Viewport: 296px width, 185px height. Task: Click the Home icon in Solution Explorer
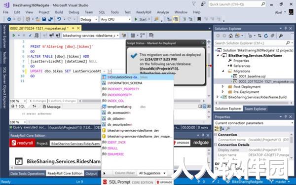[x=230, y=36]
